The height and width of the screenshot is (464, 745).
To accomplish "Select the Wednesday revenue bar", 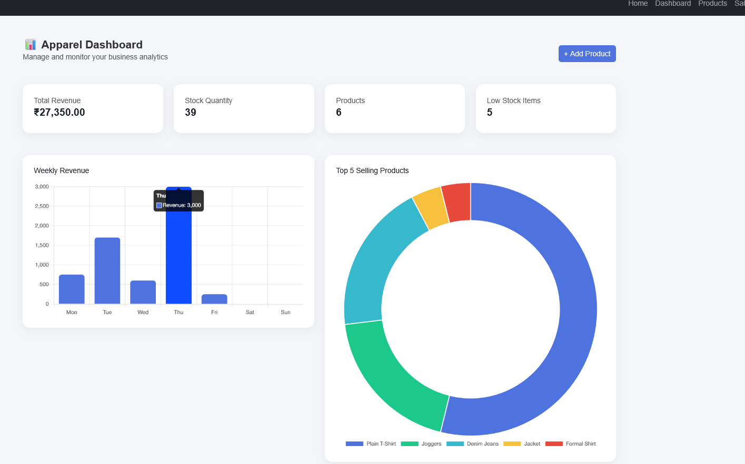I will [x=143, y=292].
